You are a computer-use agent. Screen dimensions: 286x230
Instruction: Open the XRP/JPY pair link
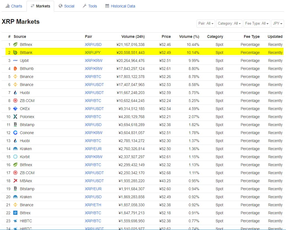click(x=93, y=53)
